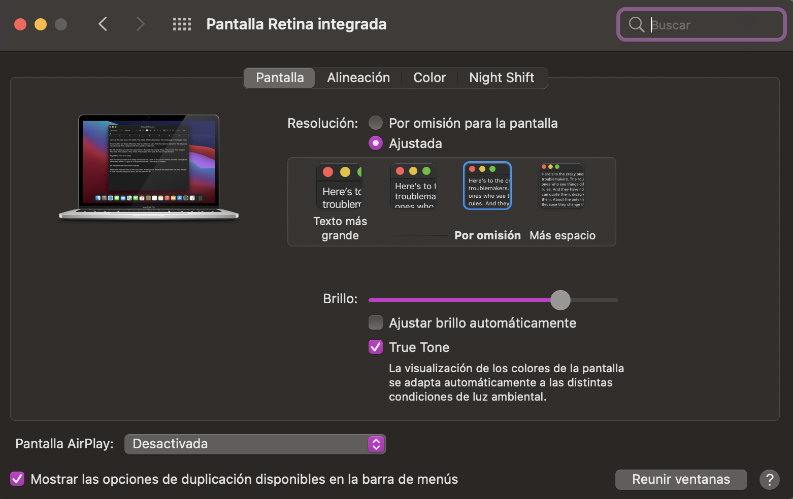Image resolution: width=793 pixels, height=499 pixels.
Task: Show all preferences with the grid icon
Action: click(x=182, y=24)
